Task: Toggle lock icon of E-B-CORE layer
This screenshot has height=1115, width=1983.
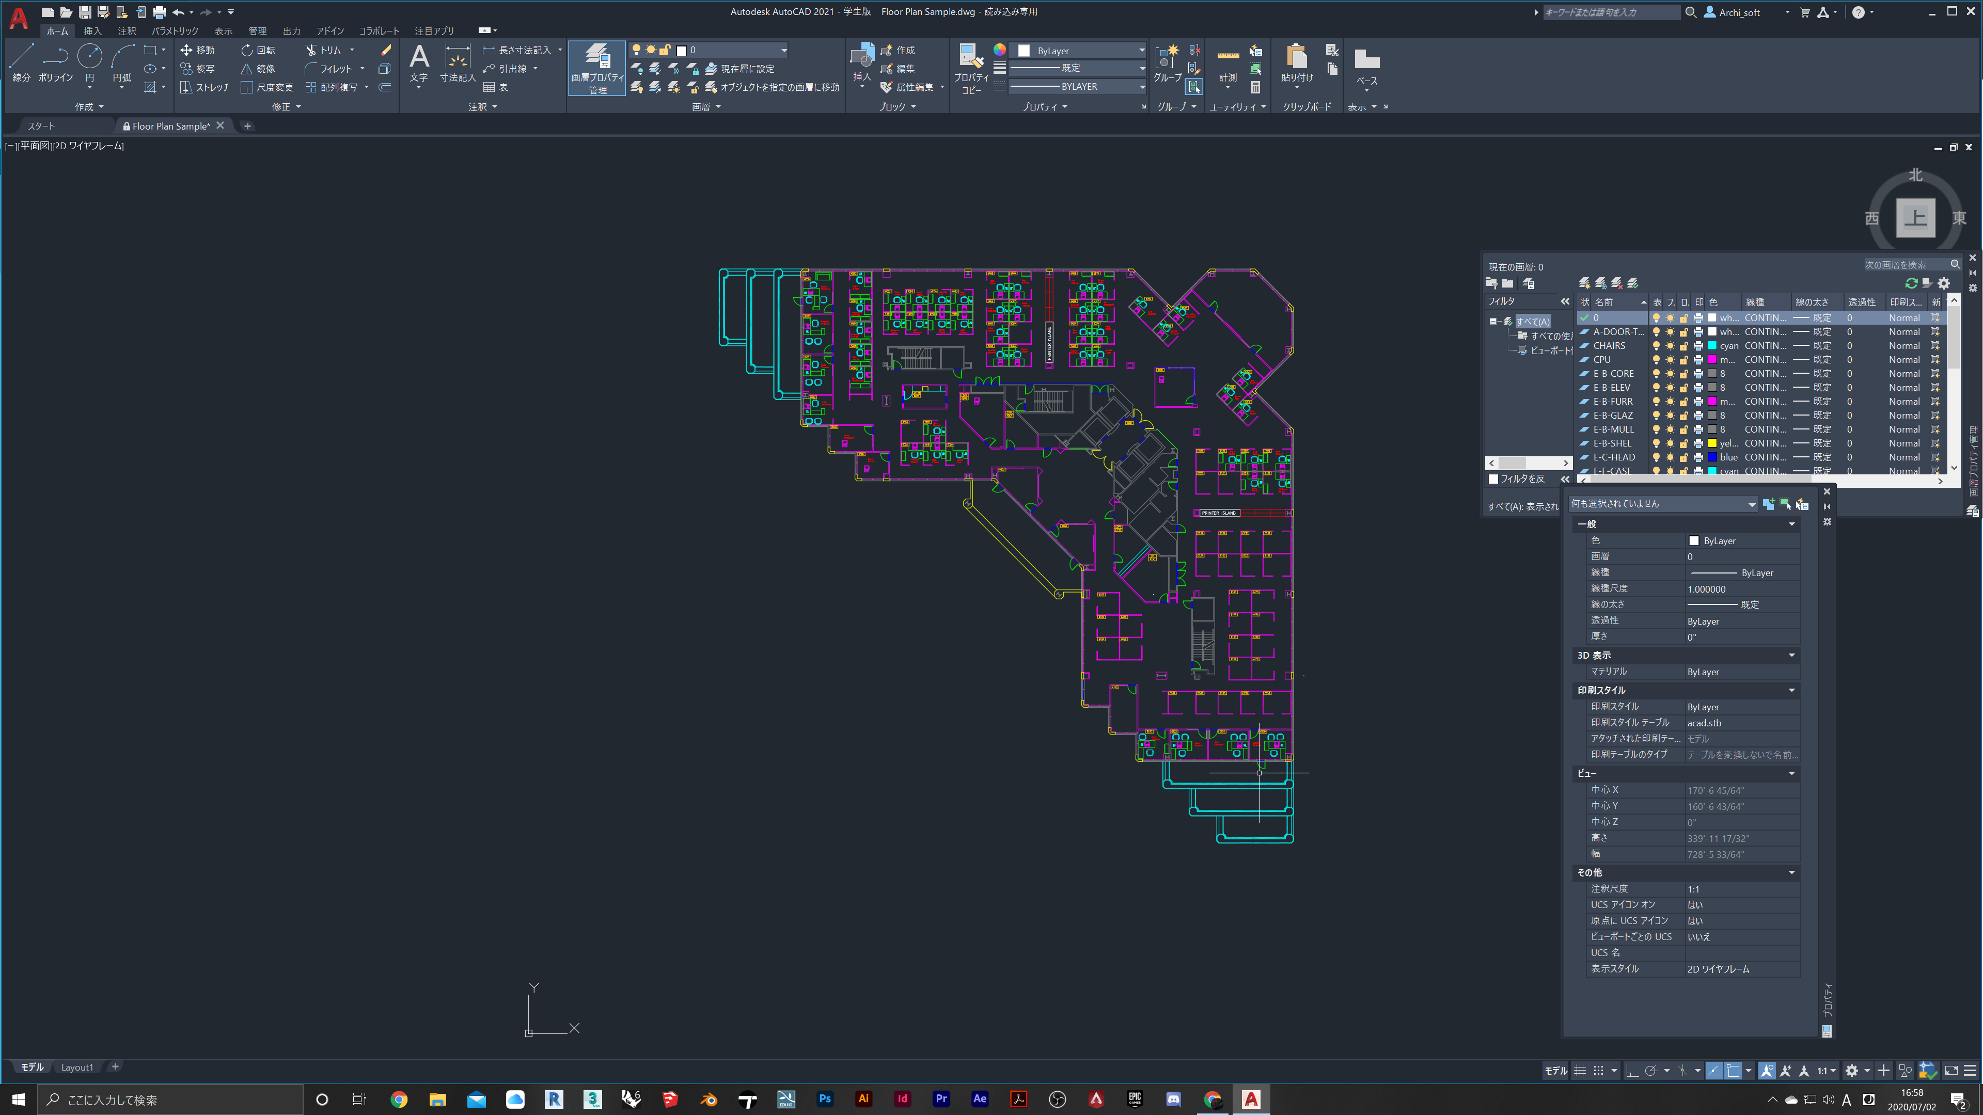Action: (x=1683, y=373)
